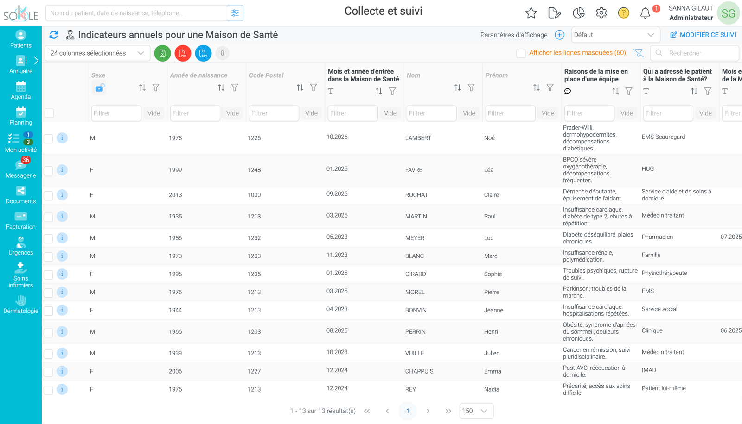Screen dimensions: 742x424
Task: Open document edit icon in top bar
Action: 555,13
